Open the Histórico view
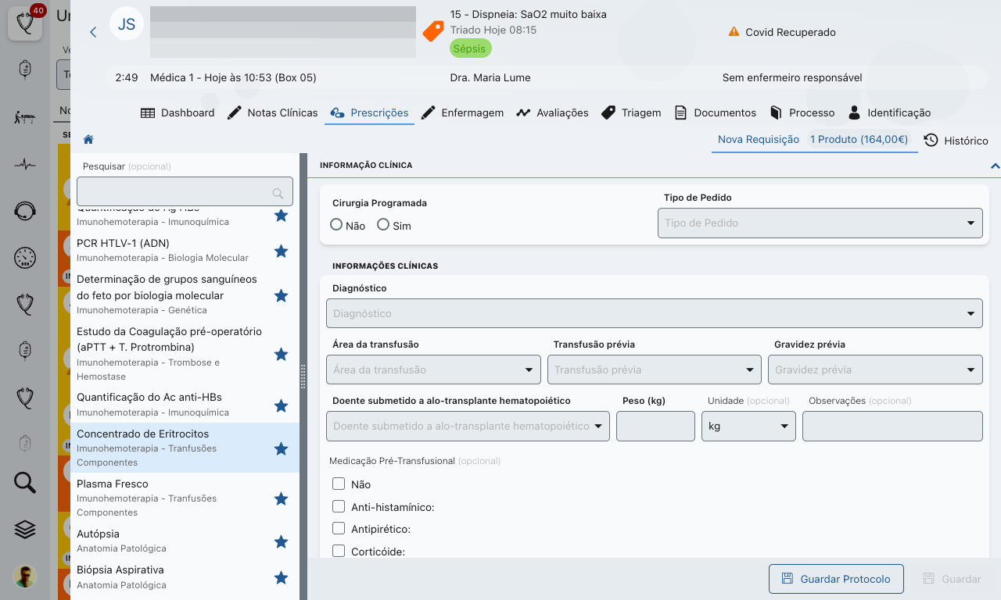Image resolution: width=1001 pixels, height=600 pixels. tap(956, 141)
